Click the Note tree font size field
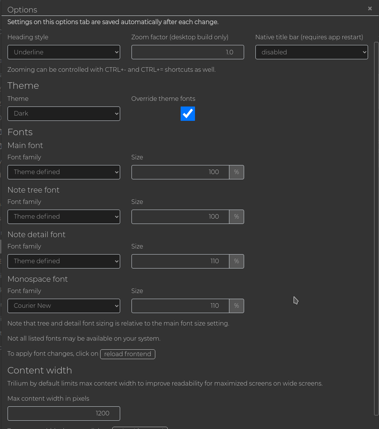The image size is (379, 429). tap(181, 217)
